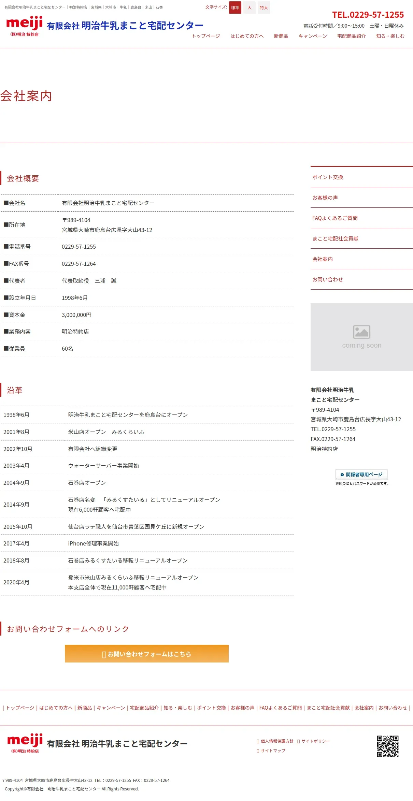
Task: Click the 2020年4月 history row date
Action: point(16,582)
